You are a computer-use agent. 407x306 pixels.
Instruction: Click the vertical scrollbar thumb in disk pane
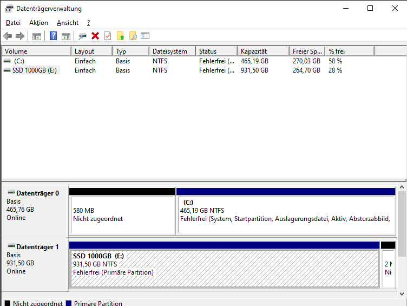(402, 224)
